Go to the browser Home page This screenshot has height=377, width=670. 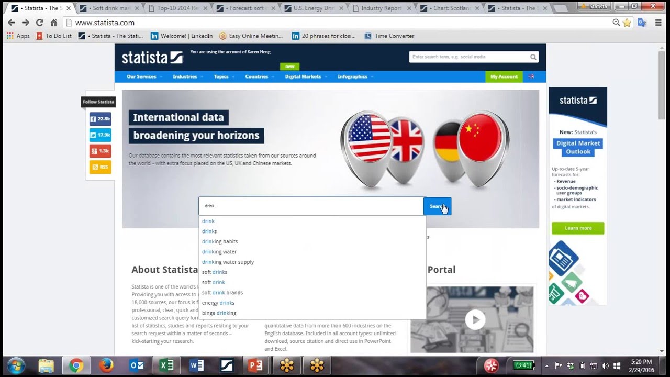(53, 23)
